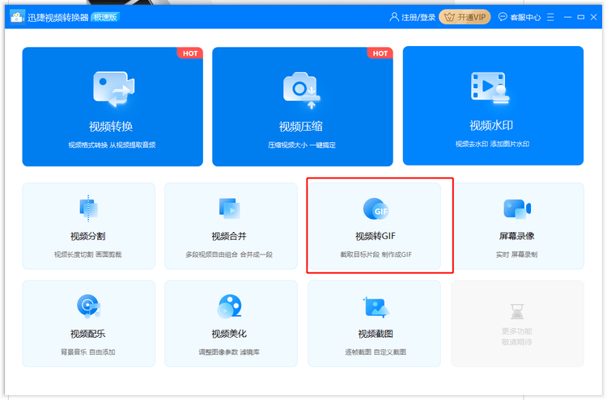Click the 视频转GIF title text

pyautogui.click(x=376, y=237)
